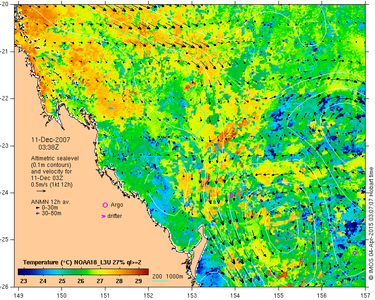The height and width of the screenshot is (300, 375).
Task: Click longitude axis label '153'
Action: tap(192, 295)
